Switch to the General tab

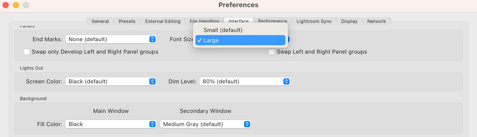(x=100, y=21)
